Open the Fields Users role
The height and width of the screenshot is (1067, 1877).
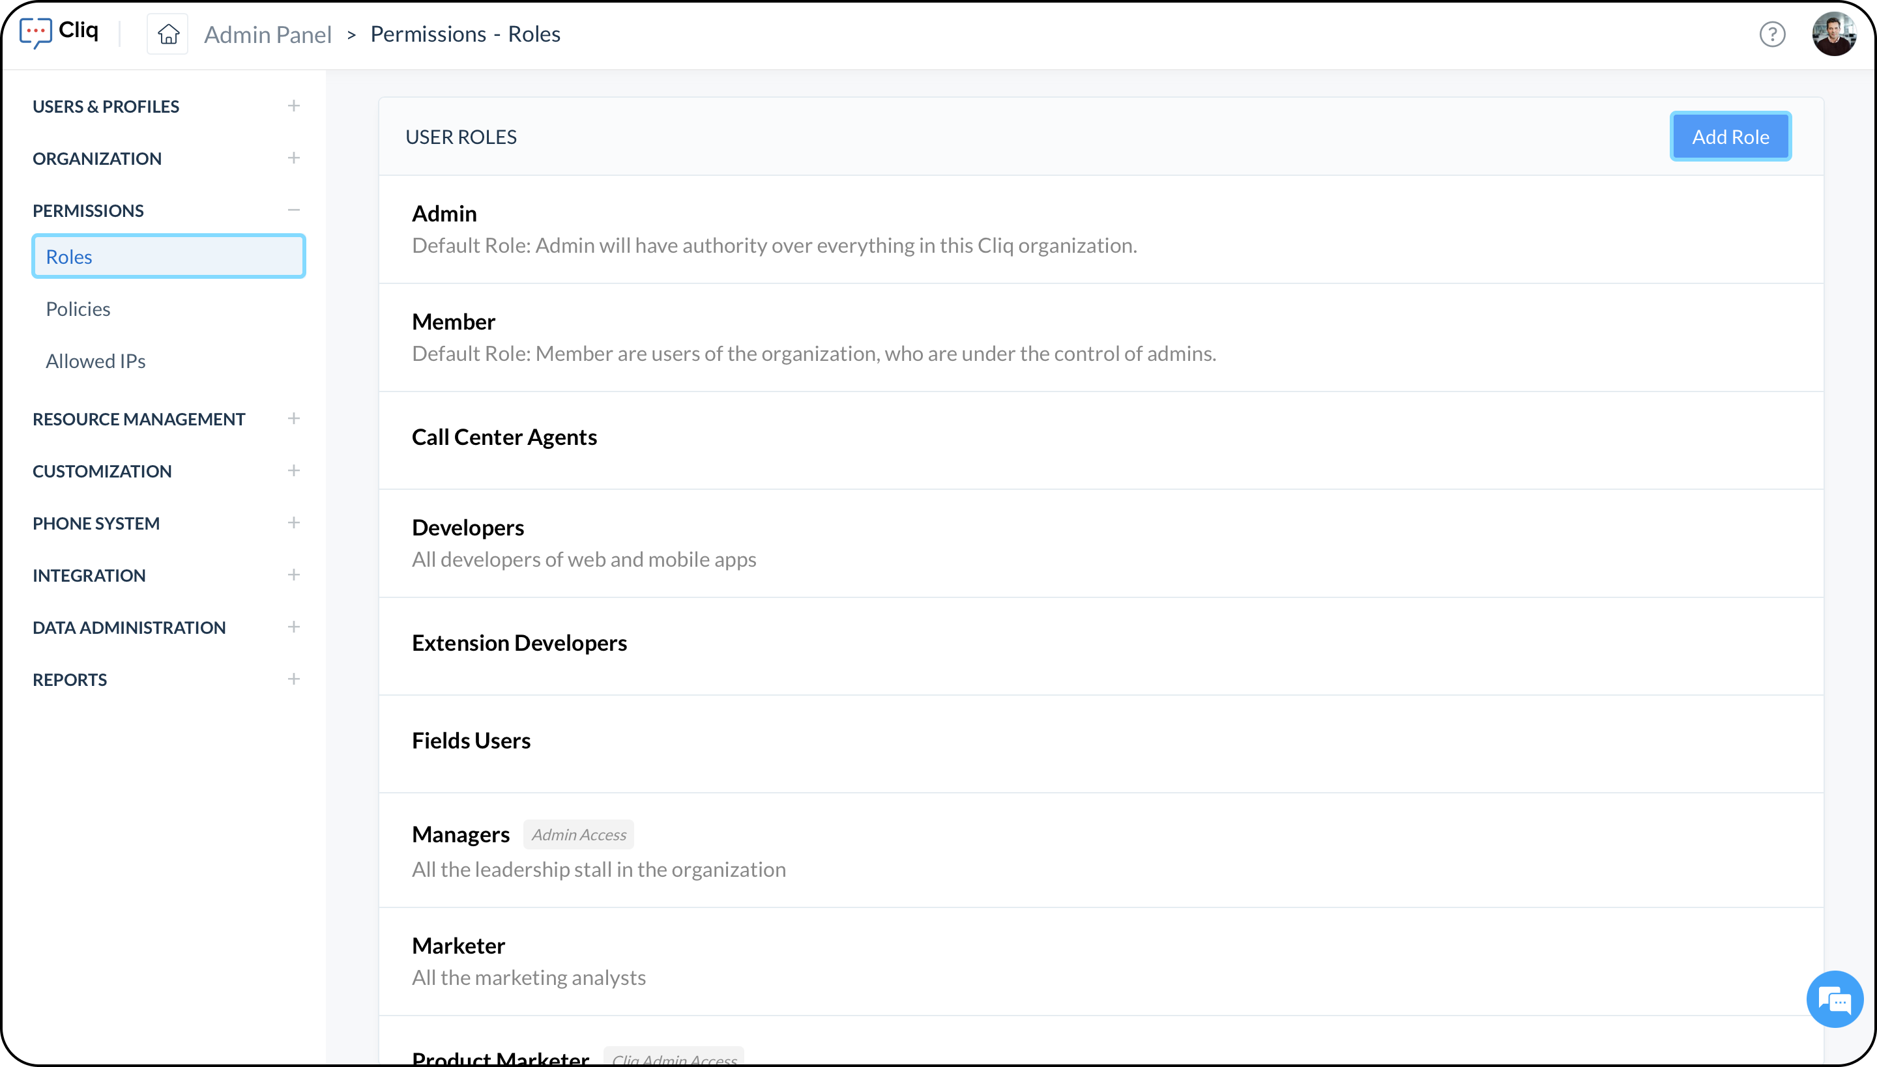[x=1101, y=743]
